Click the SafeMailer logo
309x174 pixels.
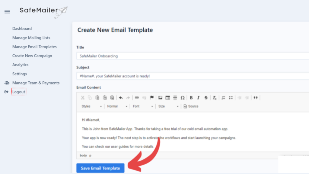pos(43,12)
